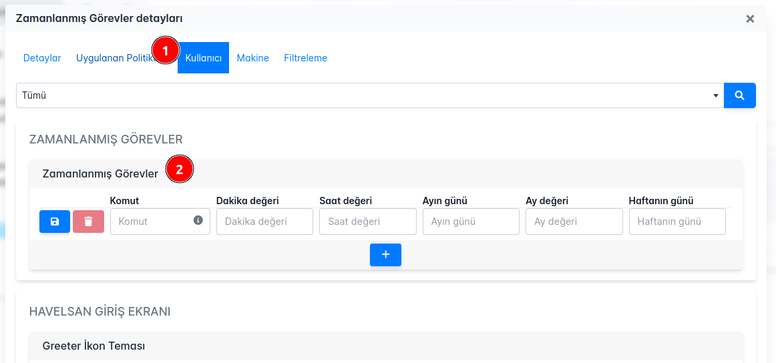This screenshot has height=363, width=776.
Task: Click the red annotation marker 2
Action: (179, 169)
